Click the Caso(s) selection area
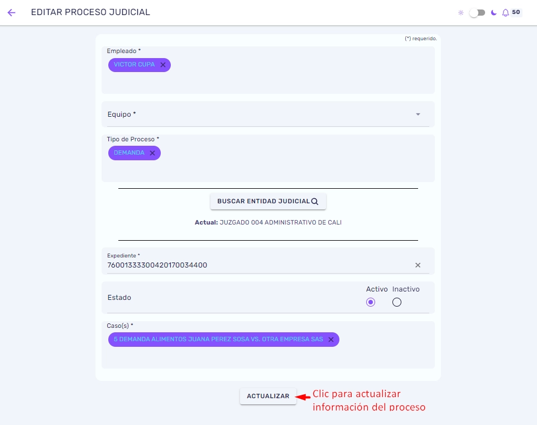The image size is (537, 425). coord(268,345)
